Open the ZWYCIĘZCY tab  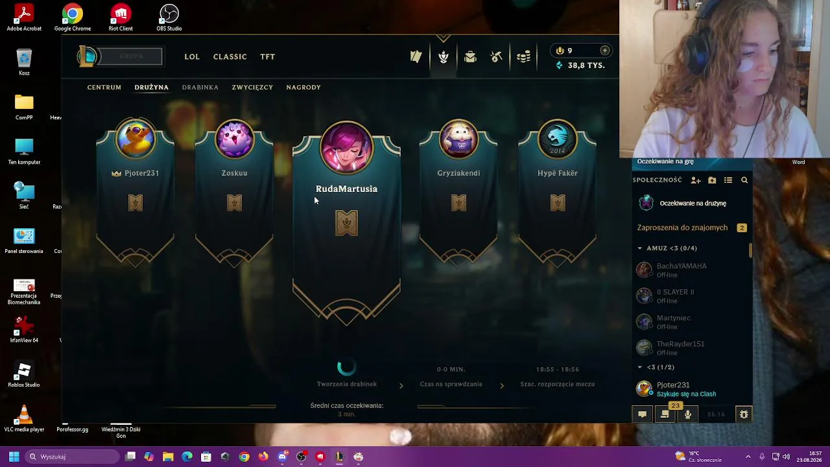click(252, 88)
